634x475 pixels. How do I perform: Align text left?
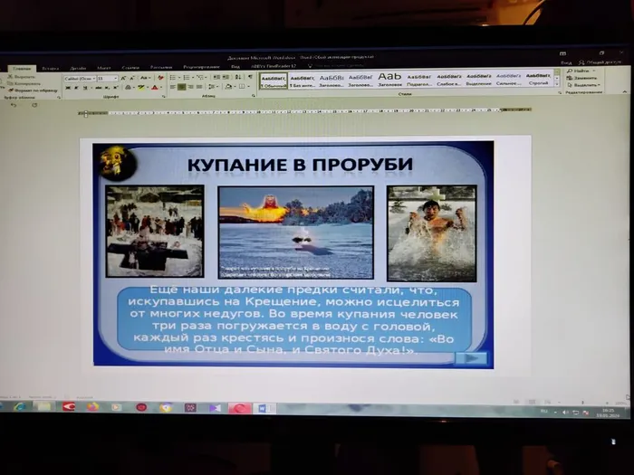173,87
